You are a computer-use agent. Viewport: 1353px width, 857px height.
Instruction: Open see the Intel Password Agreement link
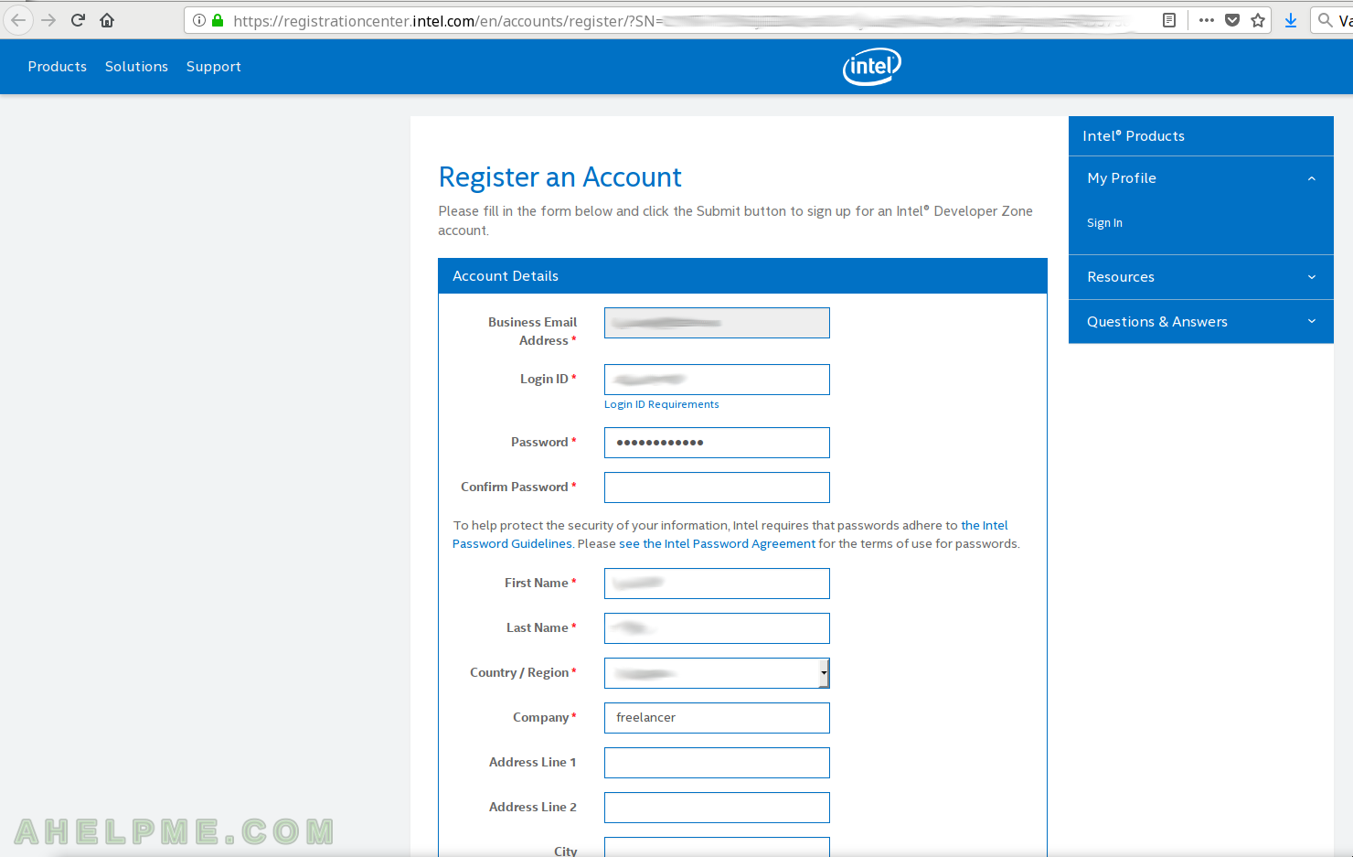[x=717, y=543]
